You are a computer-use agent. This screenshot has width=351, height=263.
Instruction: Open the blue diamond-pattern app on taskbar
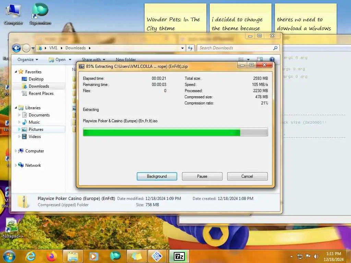[x=157, y=256]
